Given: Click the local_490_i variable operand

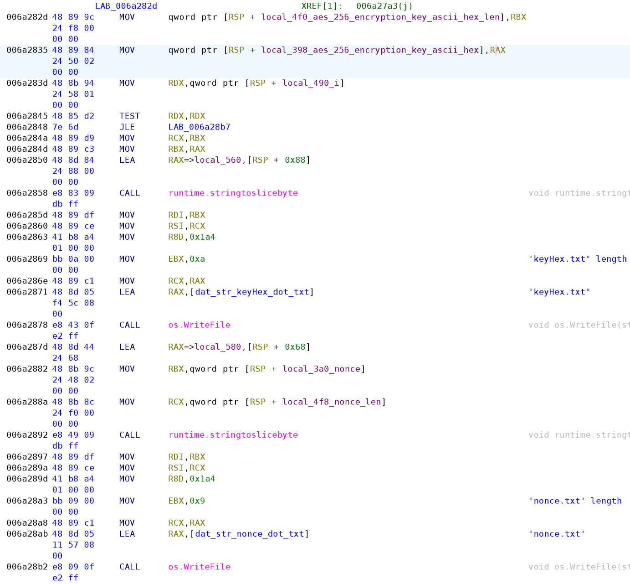Looking at the screenshot, I should click(311, 83).
